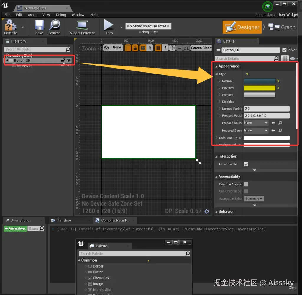This screenshot has width=302, height=295.
Task: Open the Play options dropdown arrow
Action: pyautogui.click(x=121, y=27)
